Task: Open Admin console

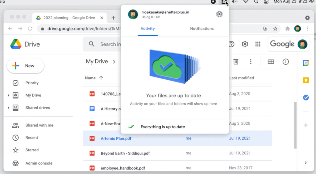Action: [39, 163]
